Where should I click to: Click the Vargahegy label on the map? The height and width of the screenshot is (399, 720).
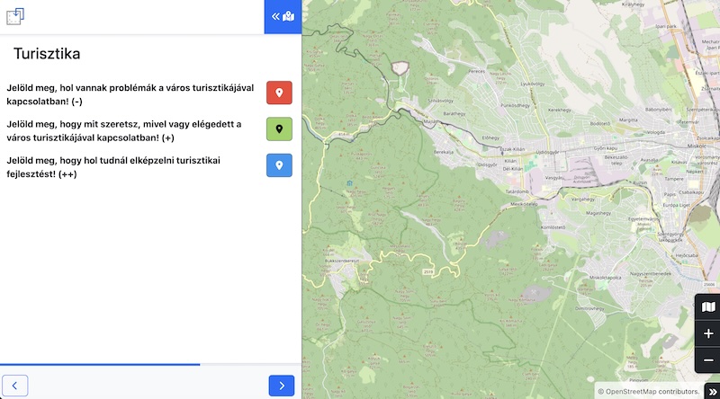pyautogui.click(x=582, y=199)
